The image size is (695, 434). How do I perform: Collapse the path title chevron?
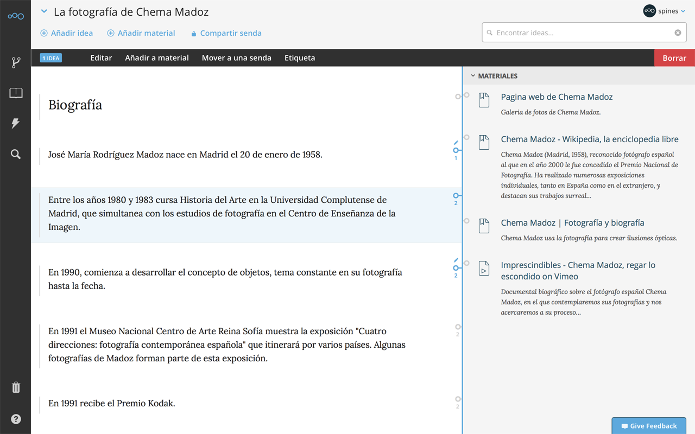click(x=44, y=11)
